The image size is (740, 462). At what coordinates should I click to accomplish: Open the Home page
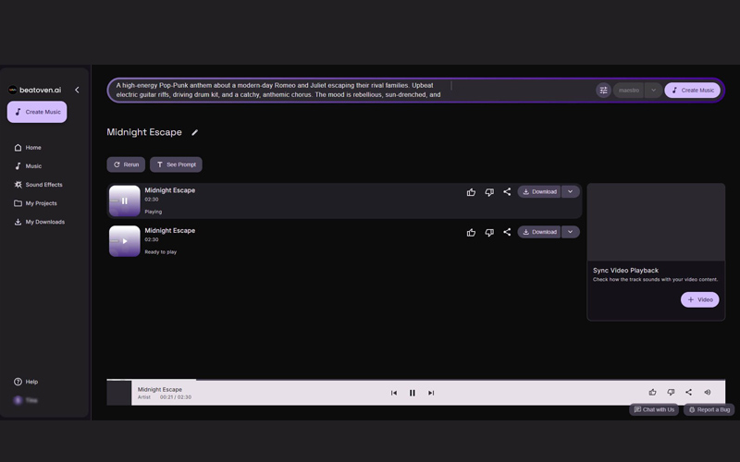point(28,148)
